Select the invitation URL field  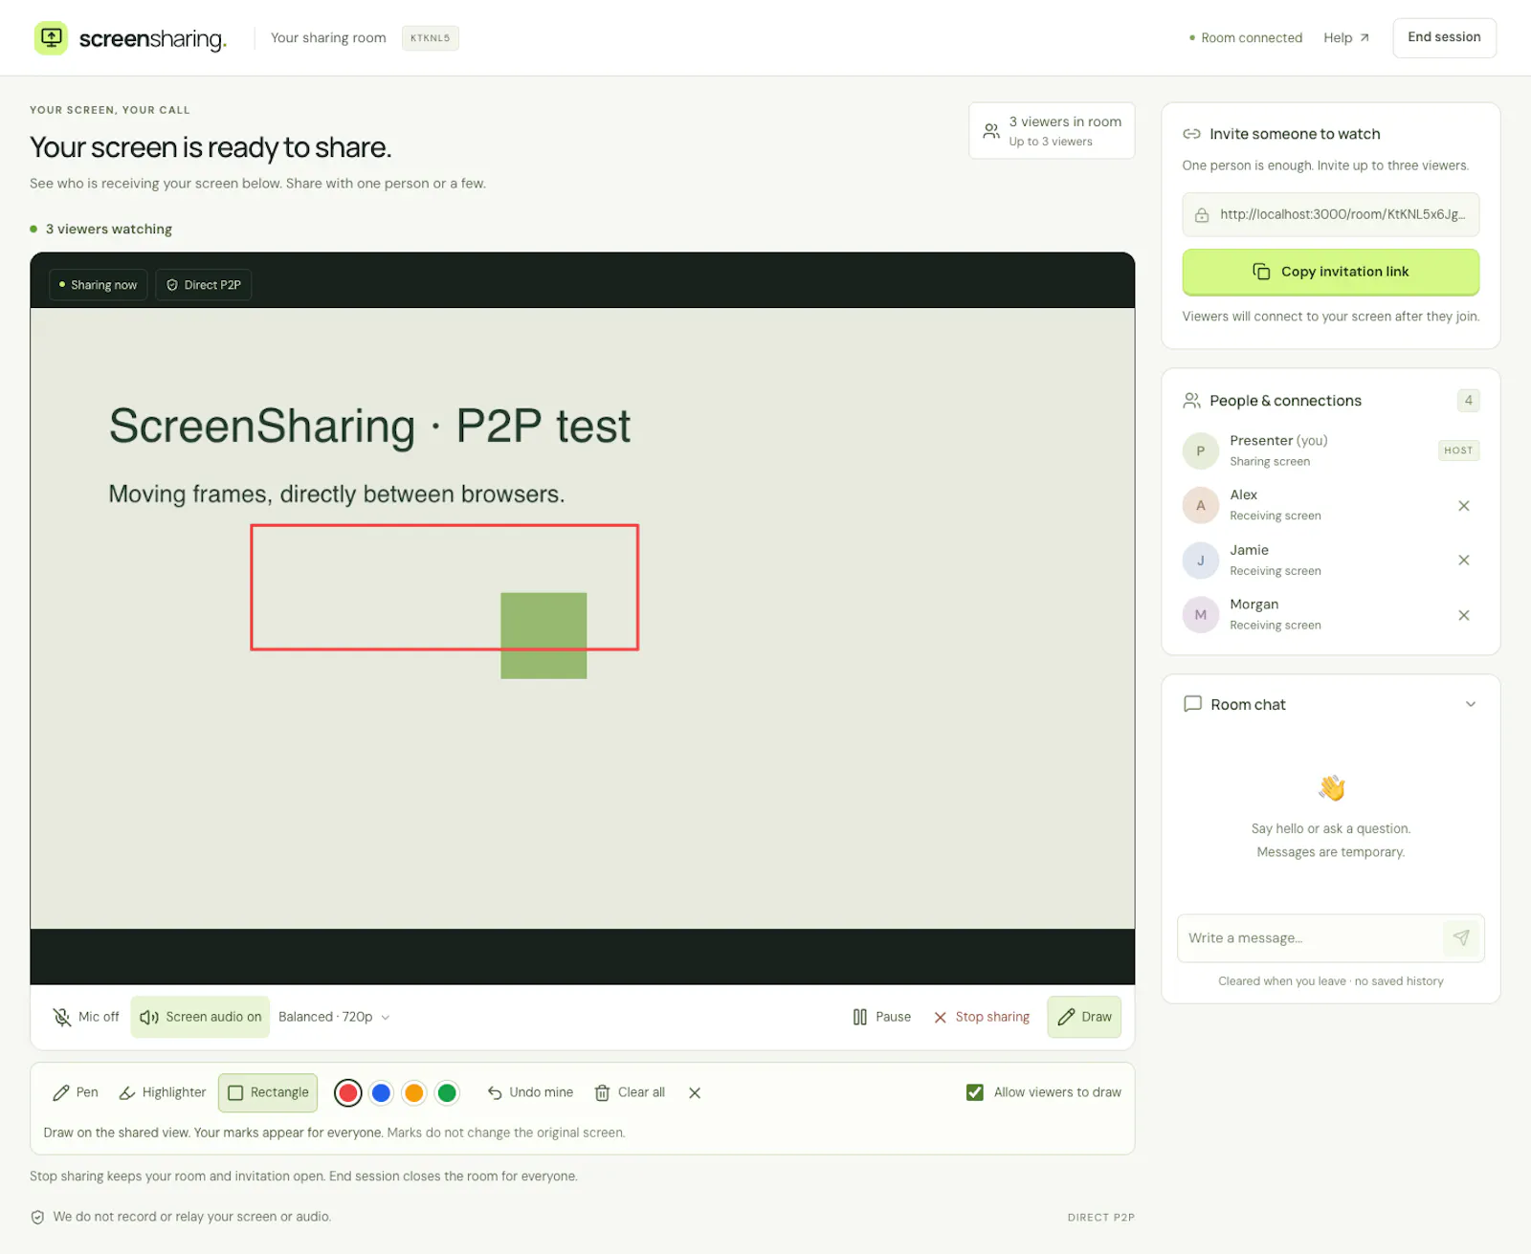[x=1330, y=215]
